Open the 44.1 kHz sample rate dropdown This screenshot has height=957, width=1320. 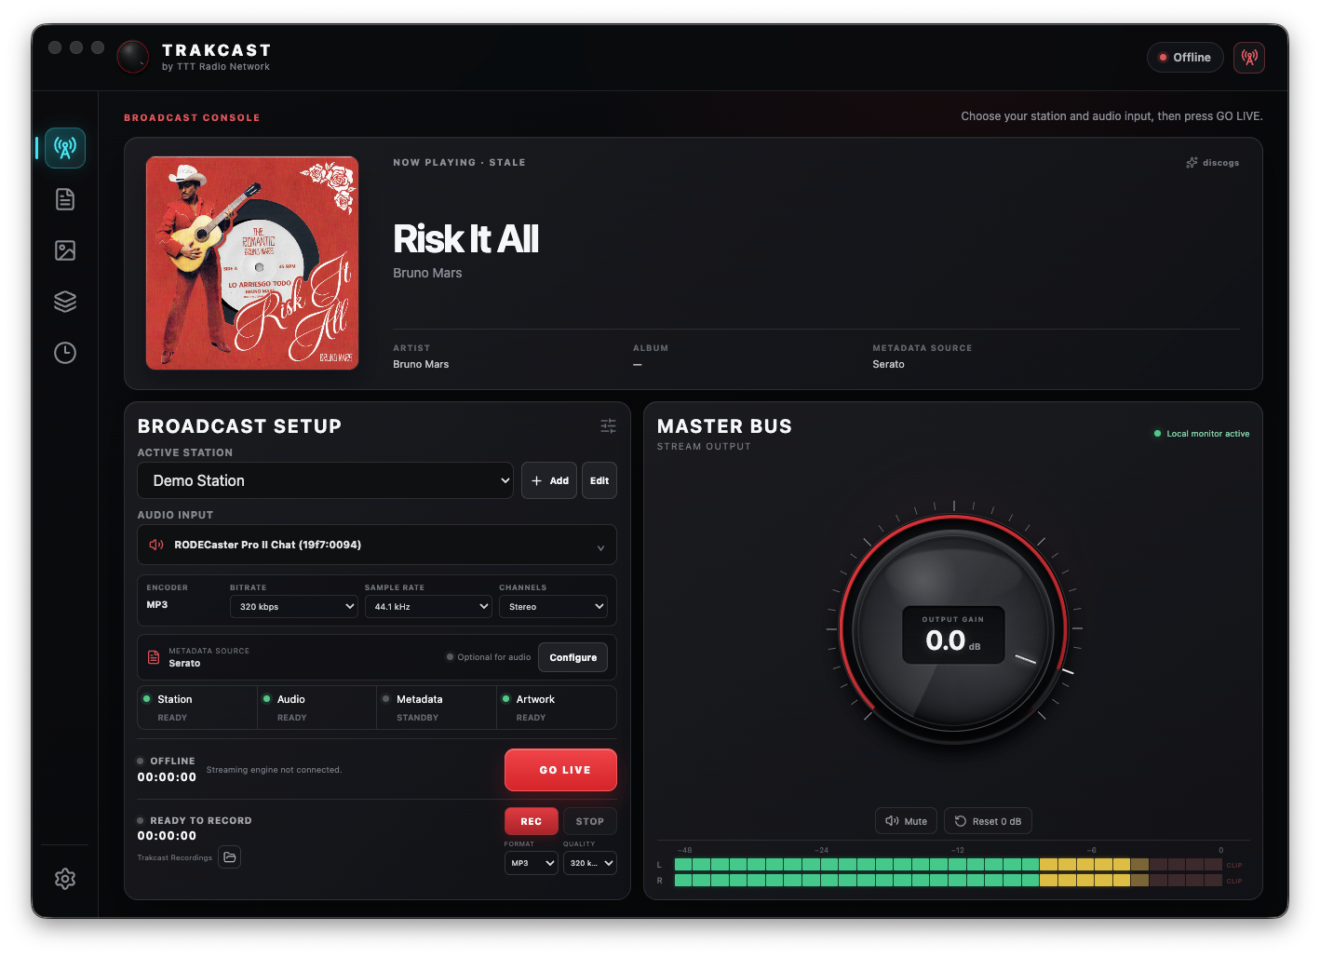[x=428, y=606]
